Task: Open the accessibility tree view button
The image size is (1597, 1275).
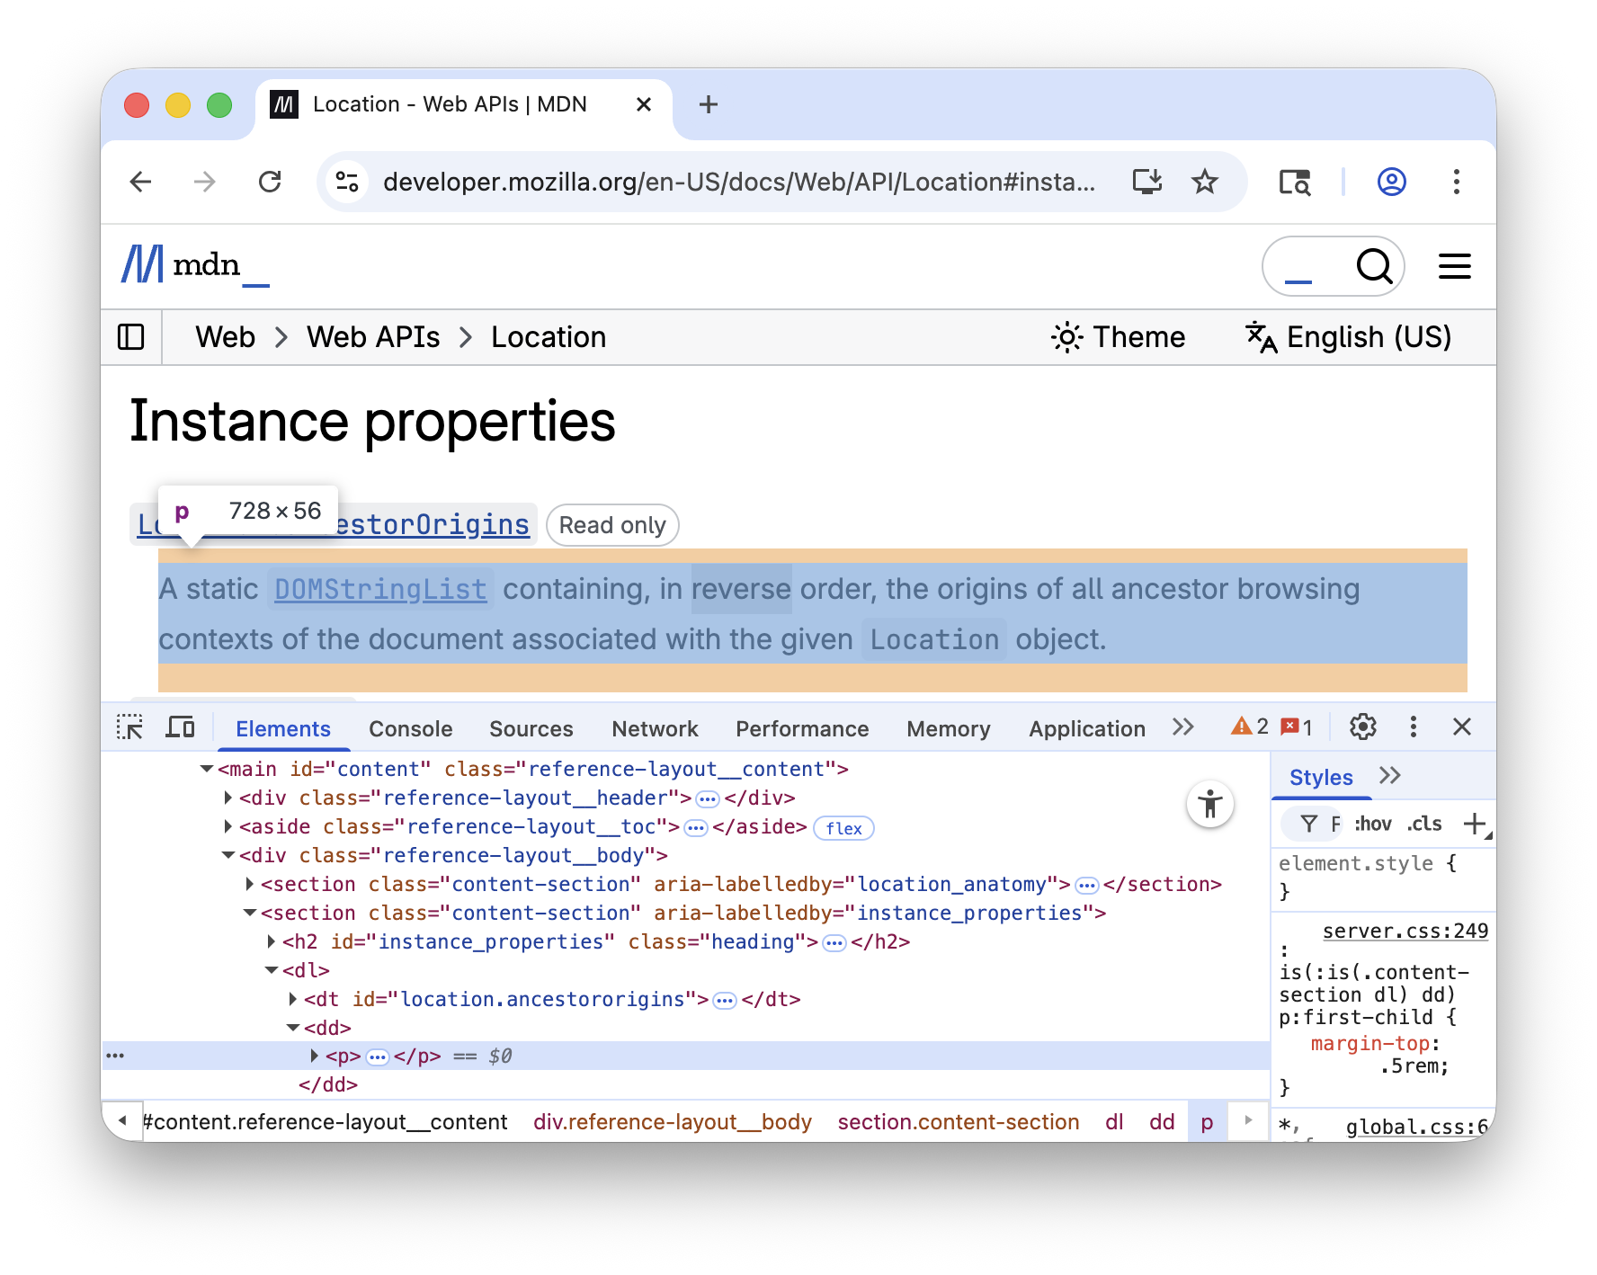Action: point(1209,804)
